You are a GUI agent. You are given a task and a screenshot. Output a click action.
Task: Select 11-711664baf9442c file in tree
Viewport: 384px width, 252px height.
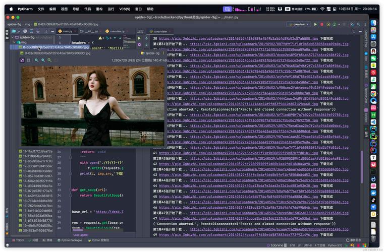[36, 156]
